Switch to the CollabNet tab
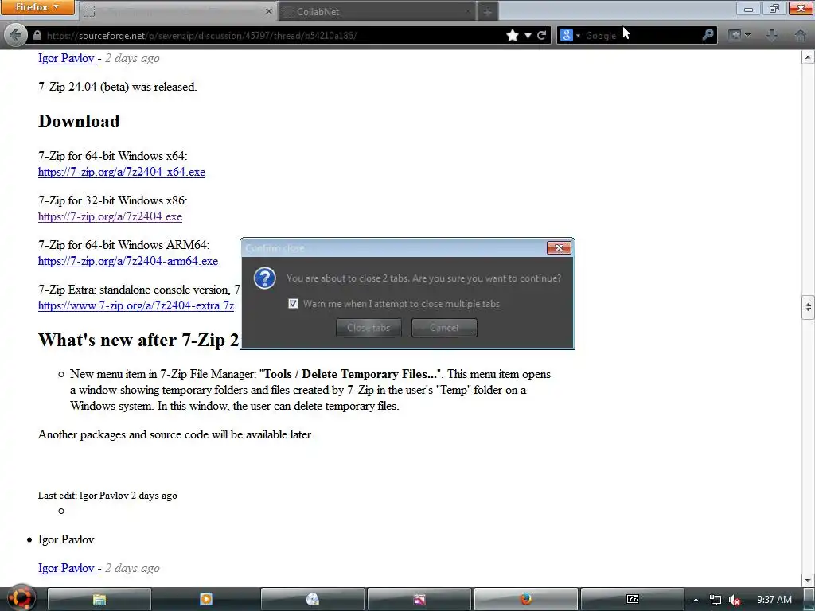815x611 pixels. [x=376, y=11]
